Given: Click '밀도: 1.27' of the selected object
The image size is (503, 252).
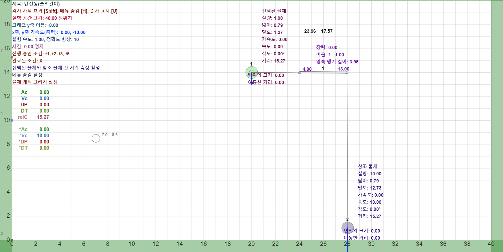Looking at the screenshot, I should (272, 32).
